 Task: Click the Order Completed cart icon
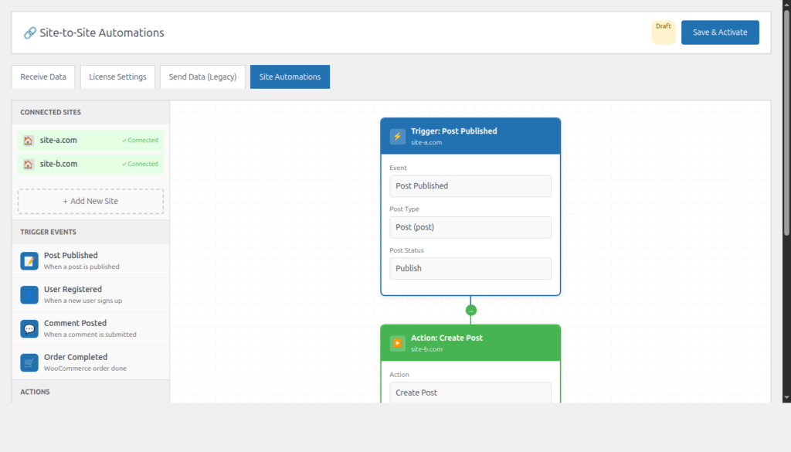pos(29,362)
